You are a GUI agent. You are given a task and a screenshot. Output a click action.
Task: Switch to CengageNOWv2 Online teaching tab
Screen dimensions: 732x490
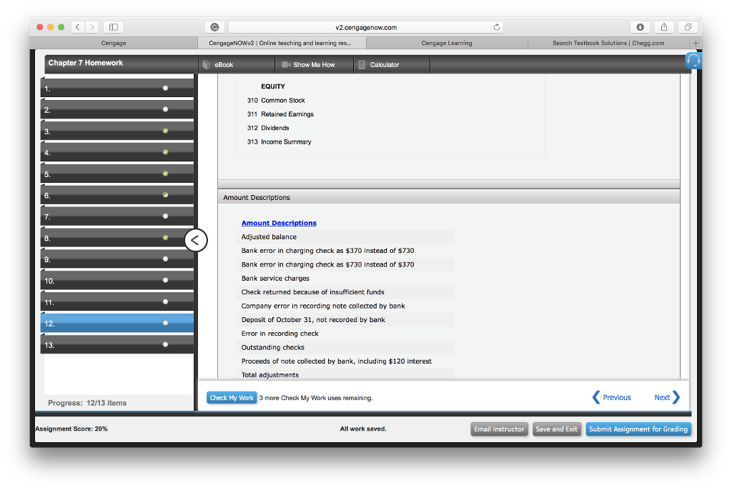pos(280,43)
